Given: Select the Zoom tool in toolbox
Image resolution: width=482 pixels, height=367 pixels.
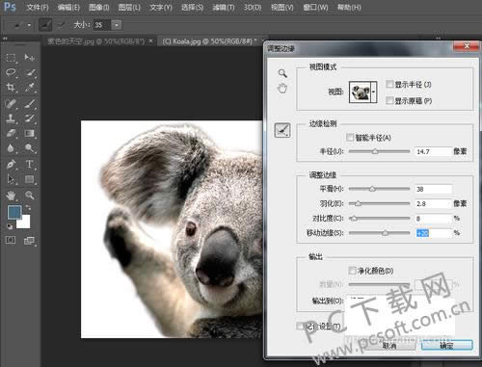Looking at the screenshot, I should (30, 195).
